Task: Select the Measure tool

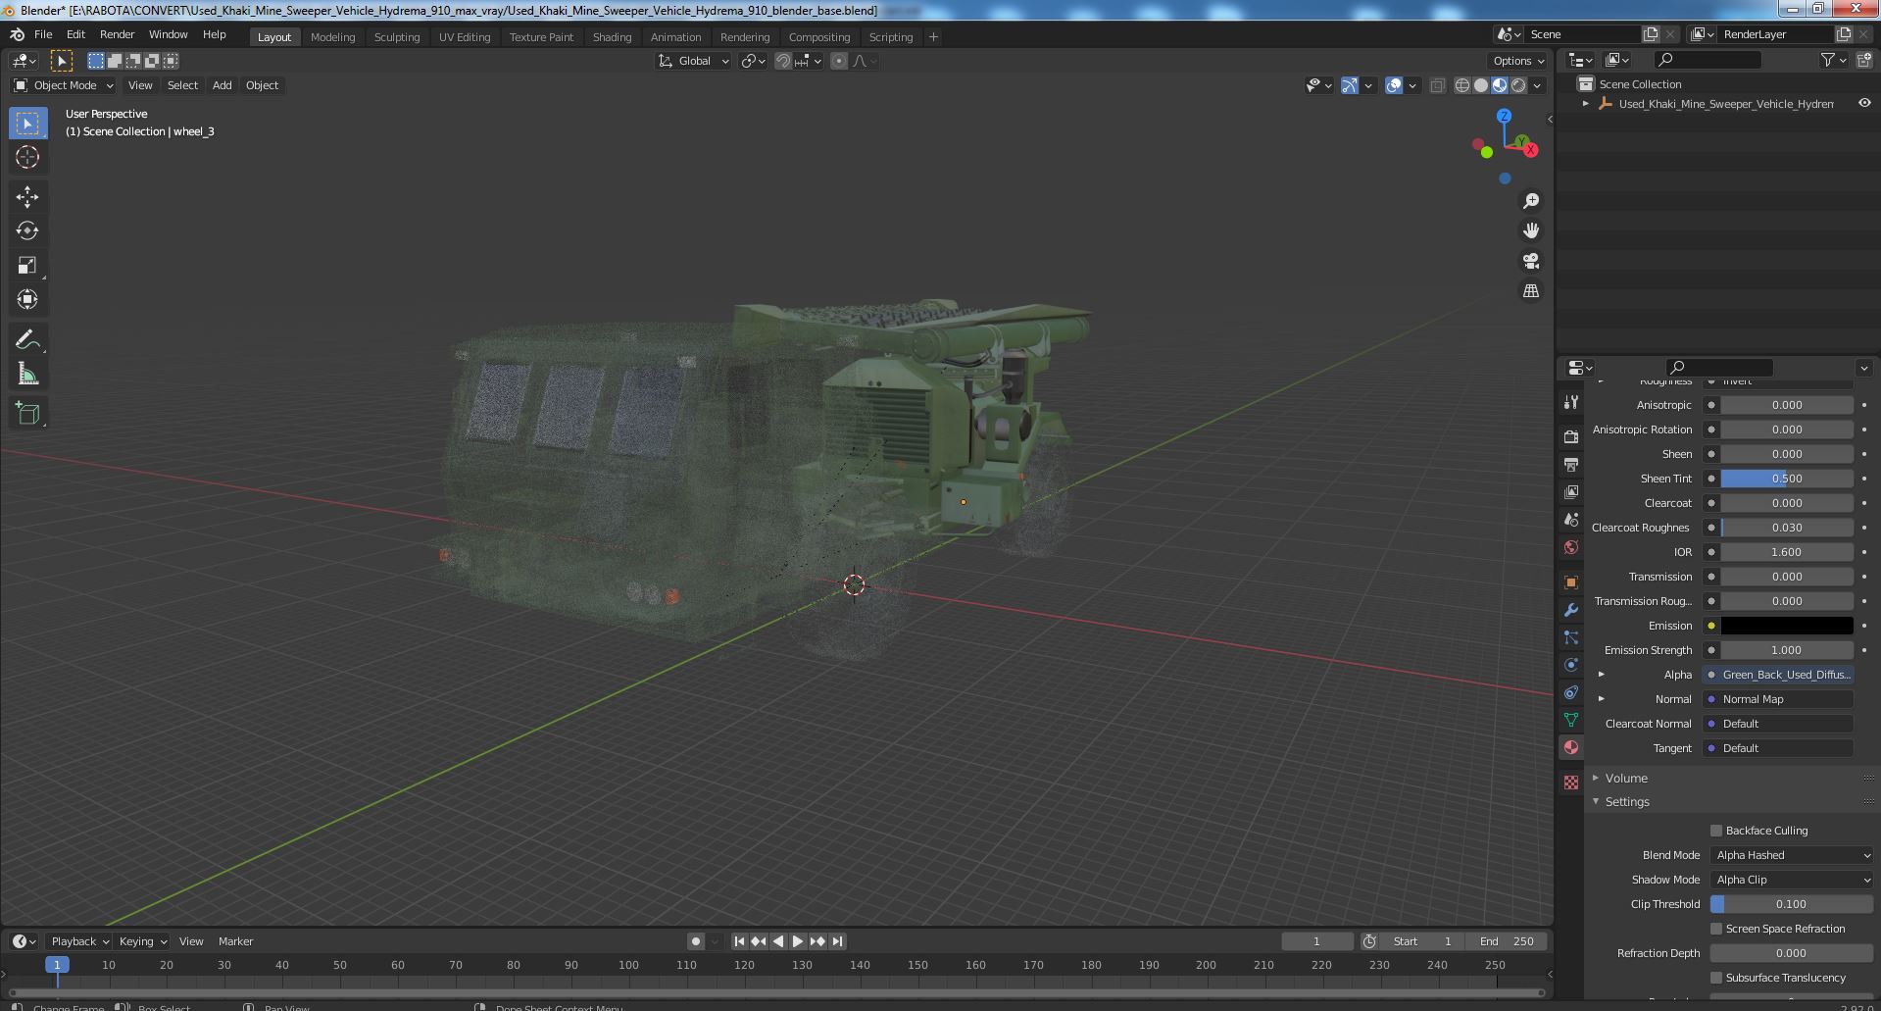Action: [x=27, y=375]
